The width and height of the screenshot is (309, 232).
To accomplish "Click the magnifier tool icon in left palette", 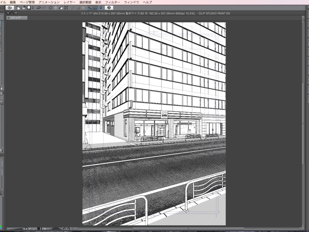I will [2, 102].
